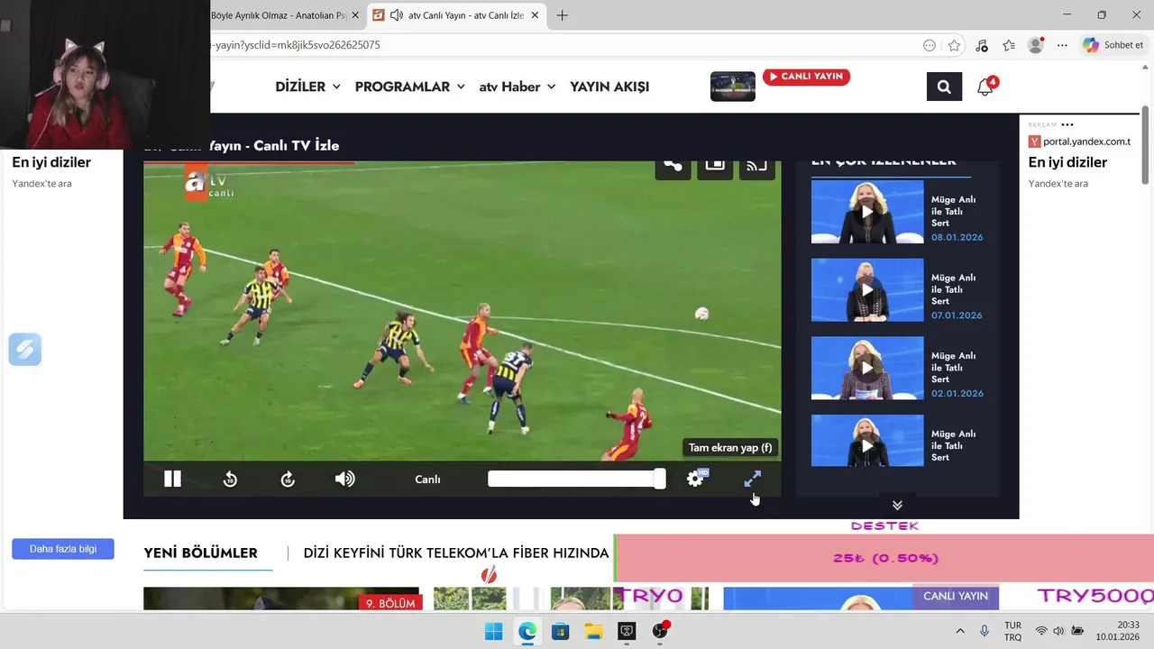Add this page to browser favorites

point(954,45)
